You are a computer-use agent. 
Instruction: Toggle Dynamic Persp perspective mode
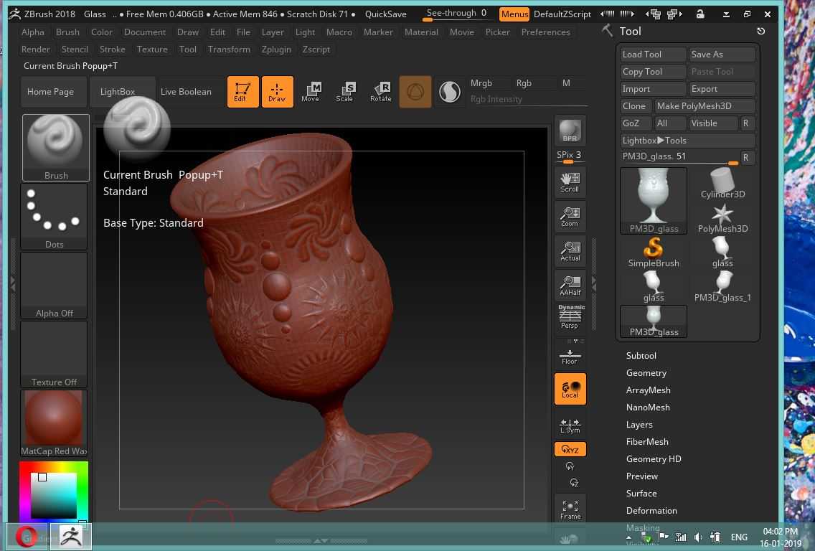(x=570, y=316)
